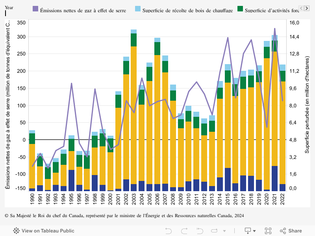315x236 pixels.
Task: Select purple swatch for Émissions nettes
Action: 35,9
